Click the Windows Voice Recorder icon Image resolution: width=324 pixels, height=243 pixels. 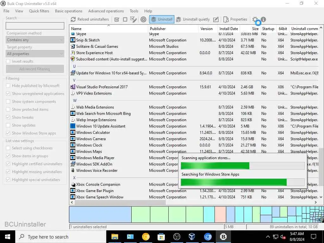click(73, 171)
